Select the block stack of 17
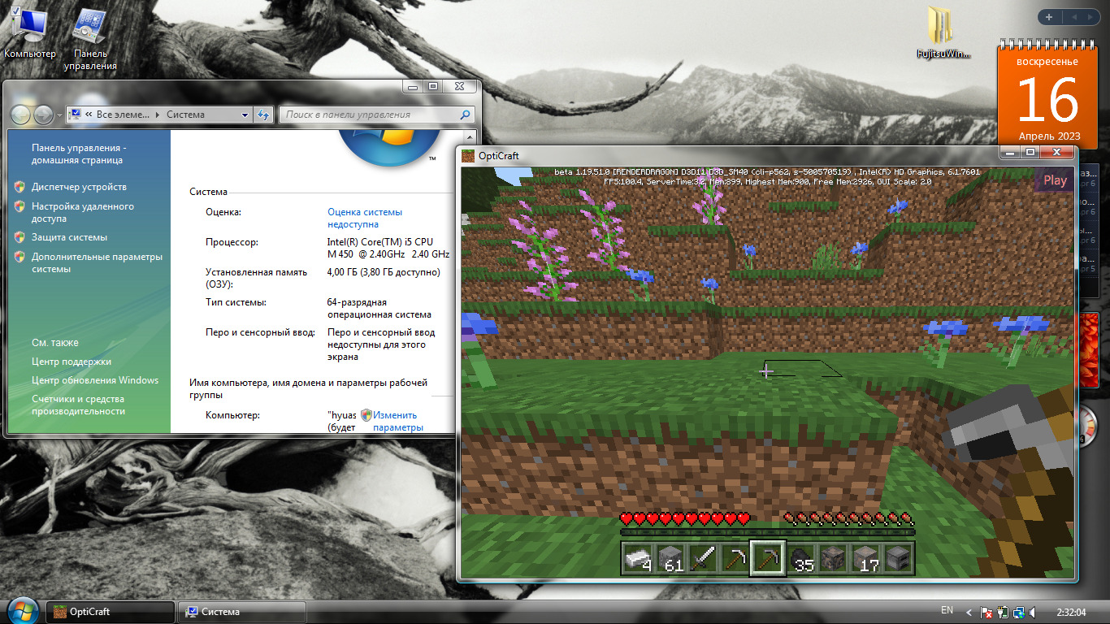The image size is (1110, 624). pyautogui.click(x=866, y=558)
